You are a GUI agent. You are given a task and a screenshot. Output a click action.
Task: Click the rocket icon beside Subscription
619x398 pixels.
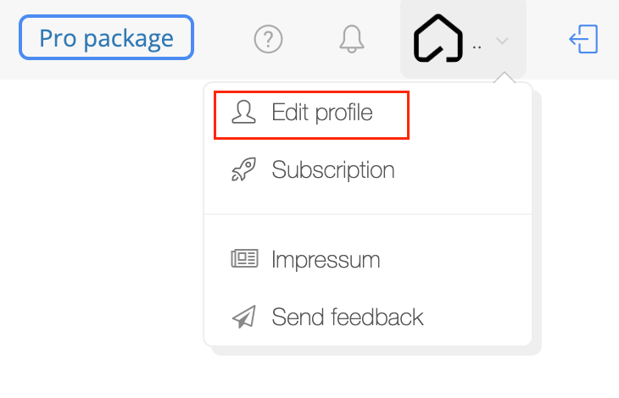243,169
